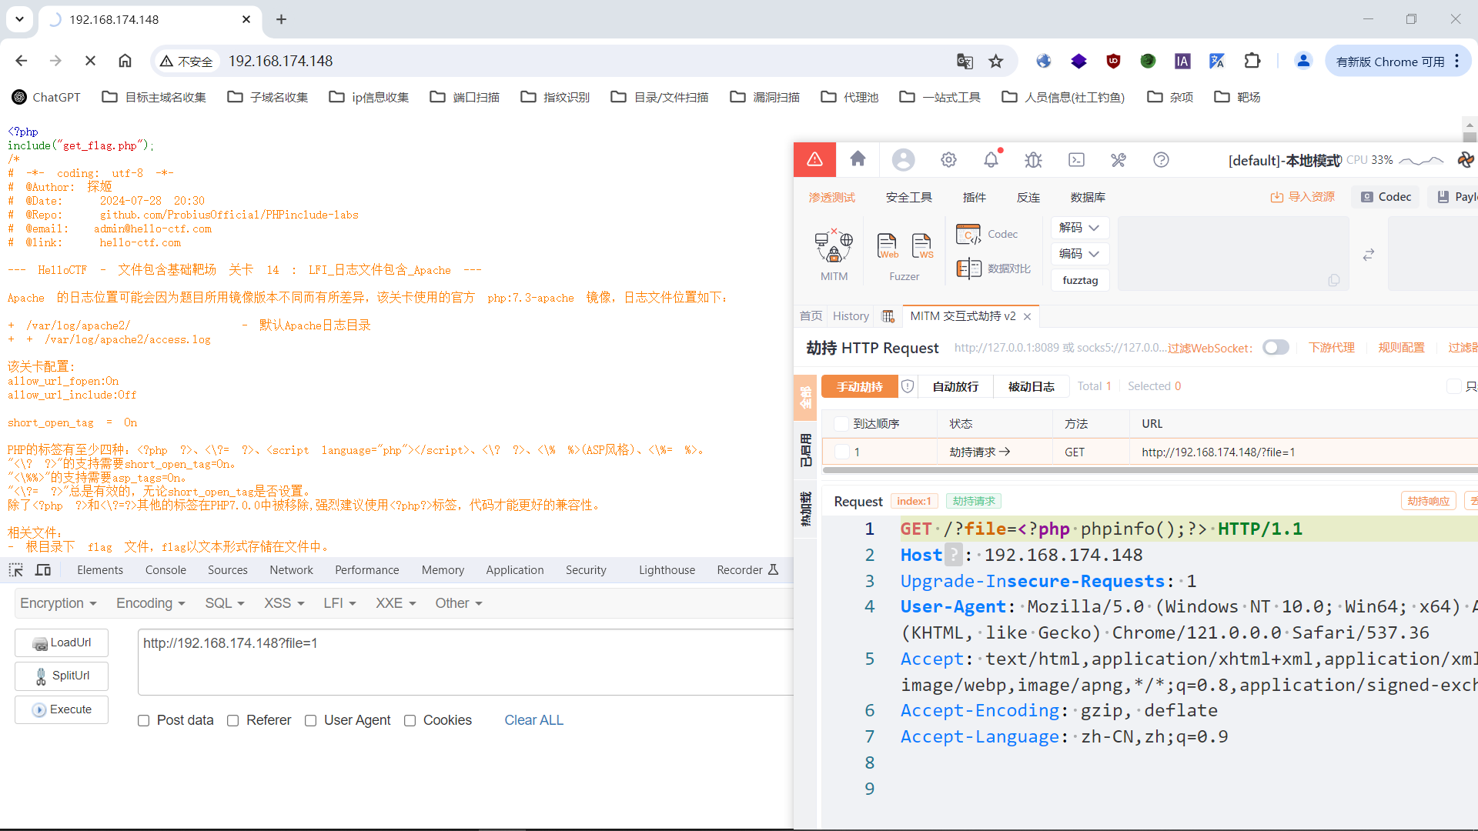Open the WebSocket Fuzzer icon

click(922, 246)
